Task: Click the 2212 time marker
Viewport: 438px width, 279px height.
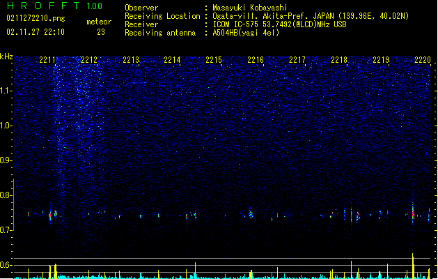Action: point(89,60)
